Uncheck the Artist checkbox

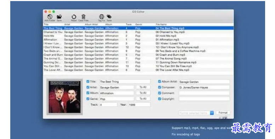pyautogui.click(x=88, y=87)
